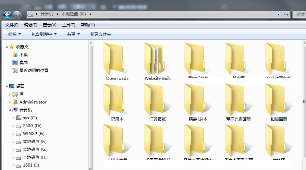Click the 收藏夹 star icon
The width and height of the screenshot is (306, 170).
(x=12, y=47)
